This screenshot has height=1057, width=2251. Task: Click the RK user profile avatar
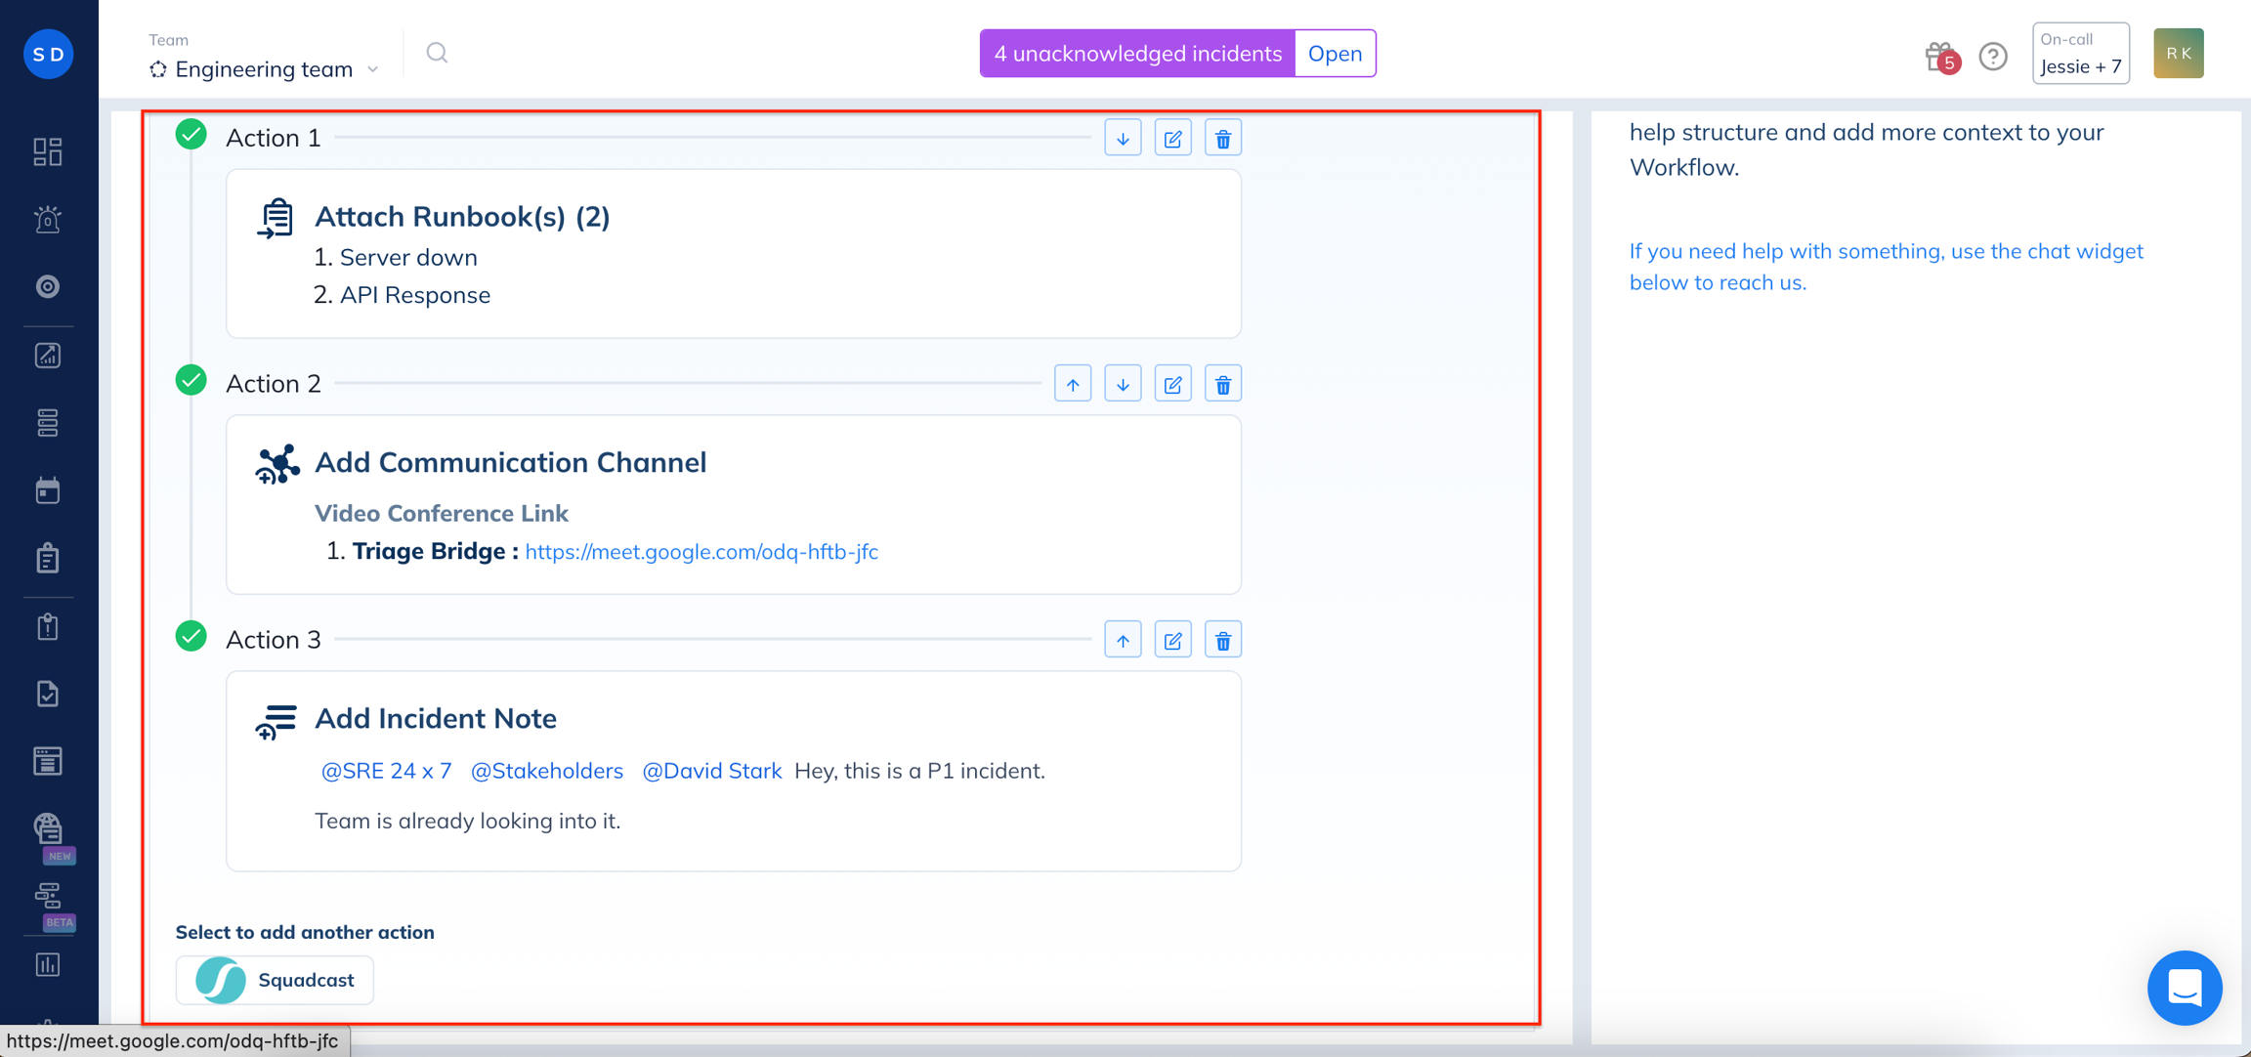click(2179, 54)
